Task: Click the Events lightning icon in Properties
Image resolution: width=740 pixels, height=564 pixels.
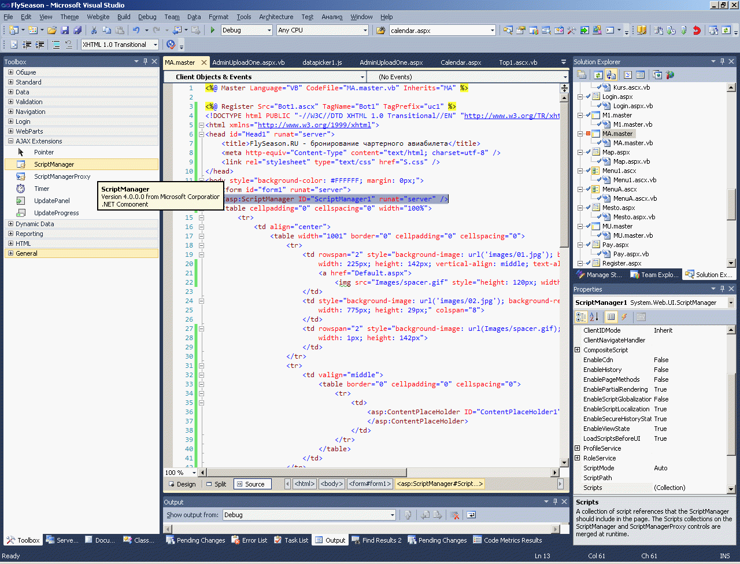Action: [624, 317]
